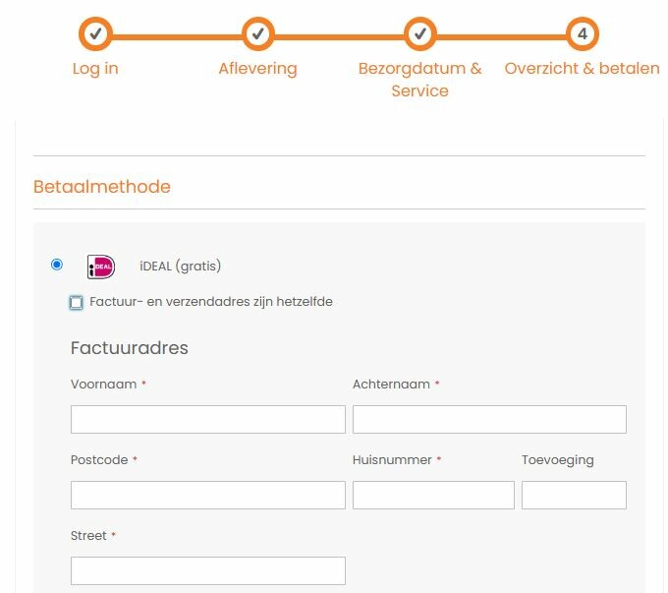668x593 pixels.
Task: Click the Betaalmethode section heading
Action: 102,187
